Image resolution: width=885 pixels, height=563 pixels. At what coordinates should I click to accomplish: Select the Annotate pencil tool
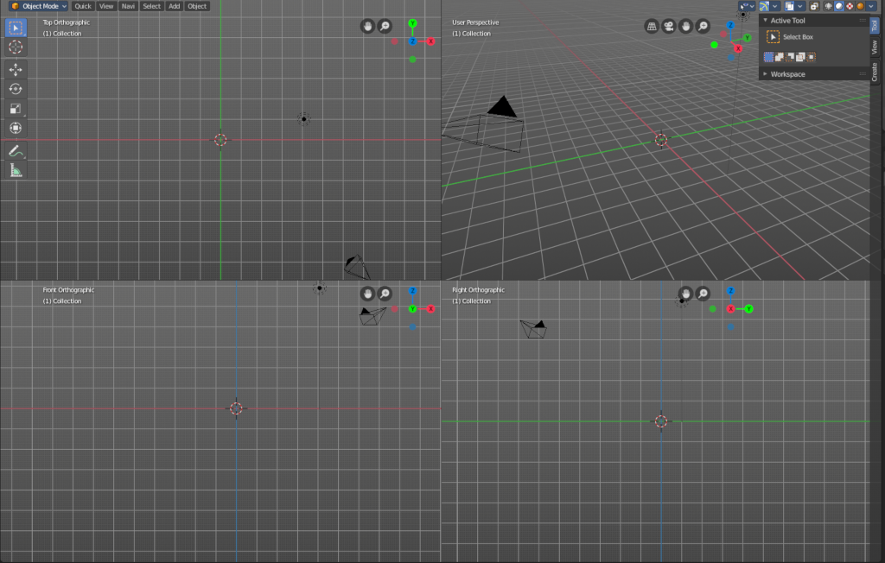pyautogui.click(x=16, y=151)
